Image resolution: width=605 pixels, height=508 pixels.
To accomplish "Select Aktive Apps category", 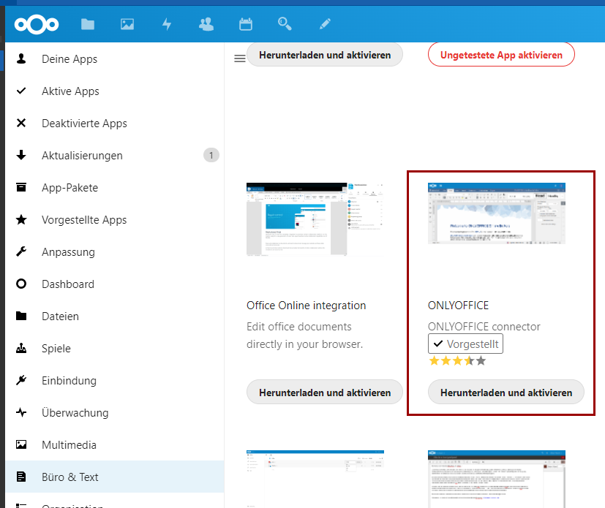I will click(115, 91).
